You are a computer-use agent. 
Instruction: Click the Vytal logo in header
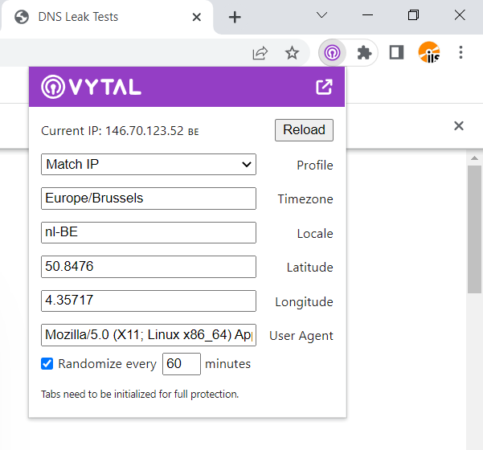tap(91, 87)
